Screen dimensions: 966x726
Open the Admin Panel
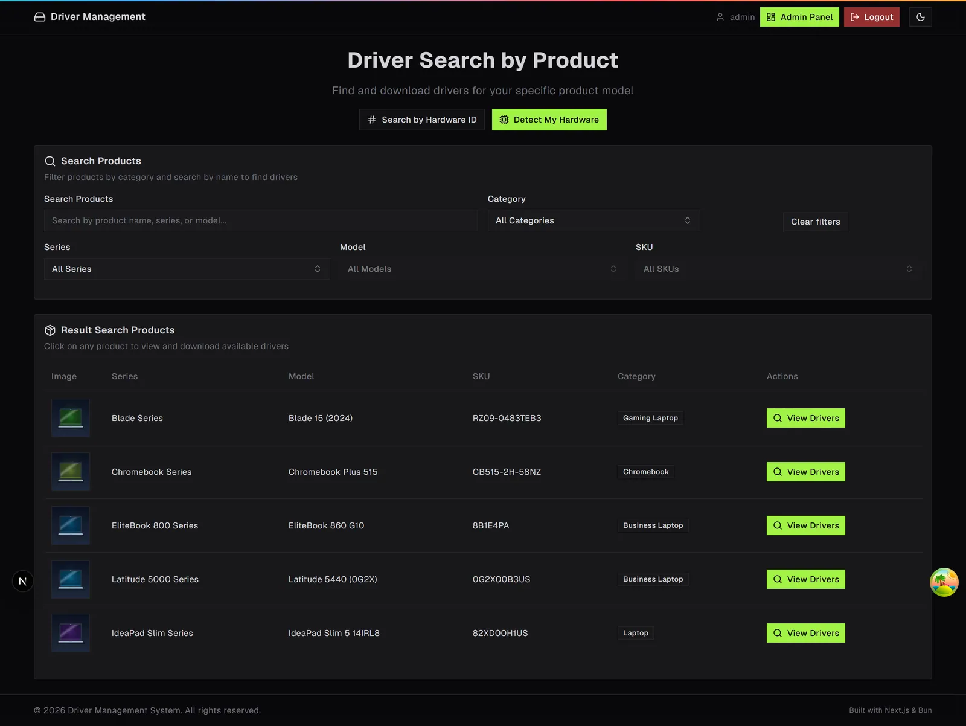[799, 17]
